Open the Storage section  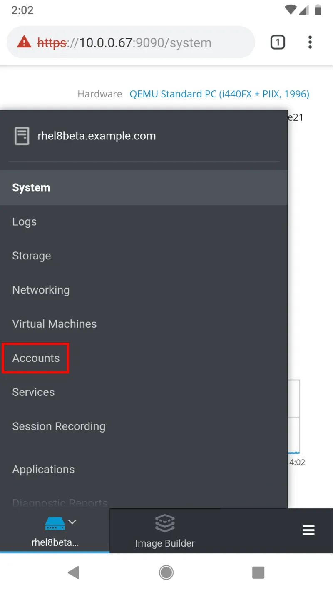[x=32, y=256]
